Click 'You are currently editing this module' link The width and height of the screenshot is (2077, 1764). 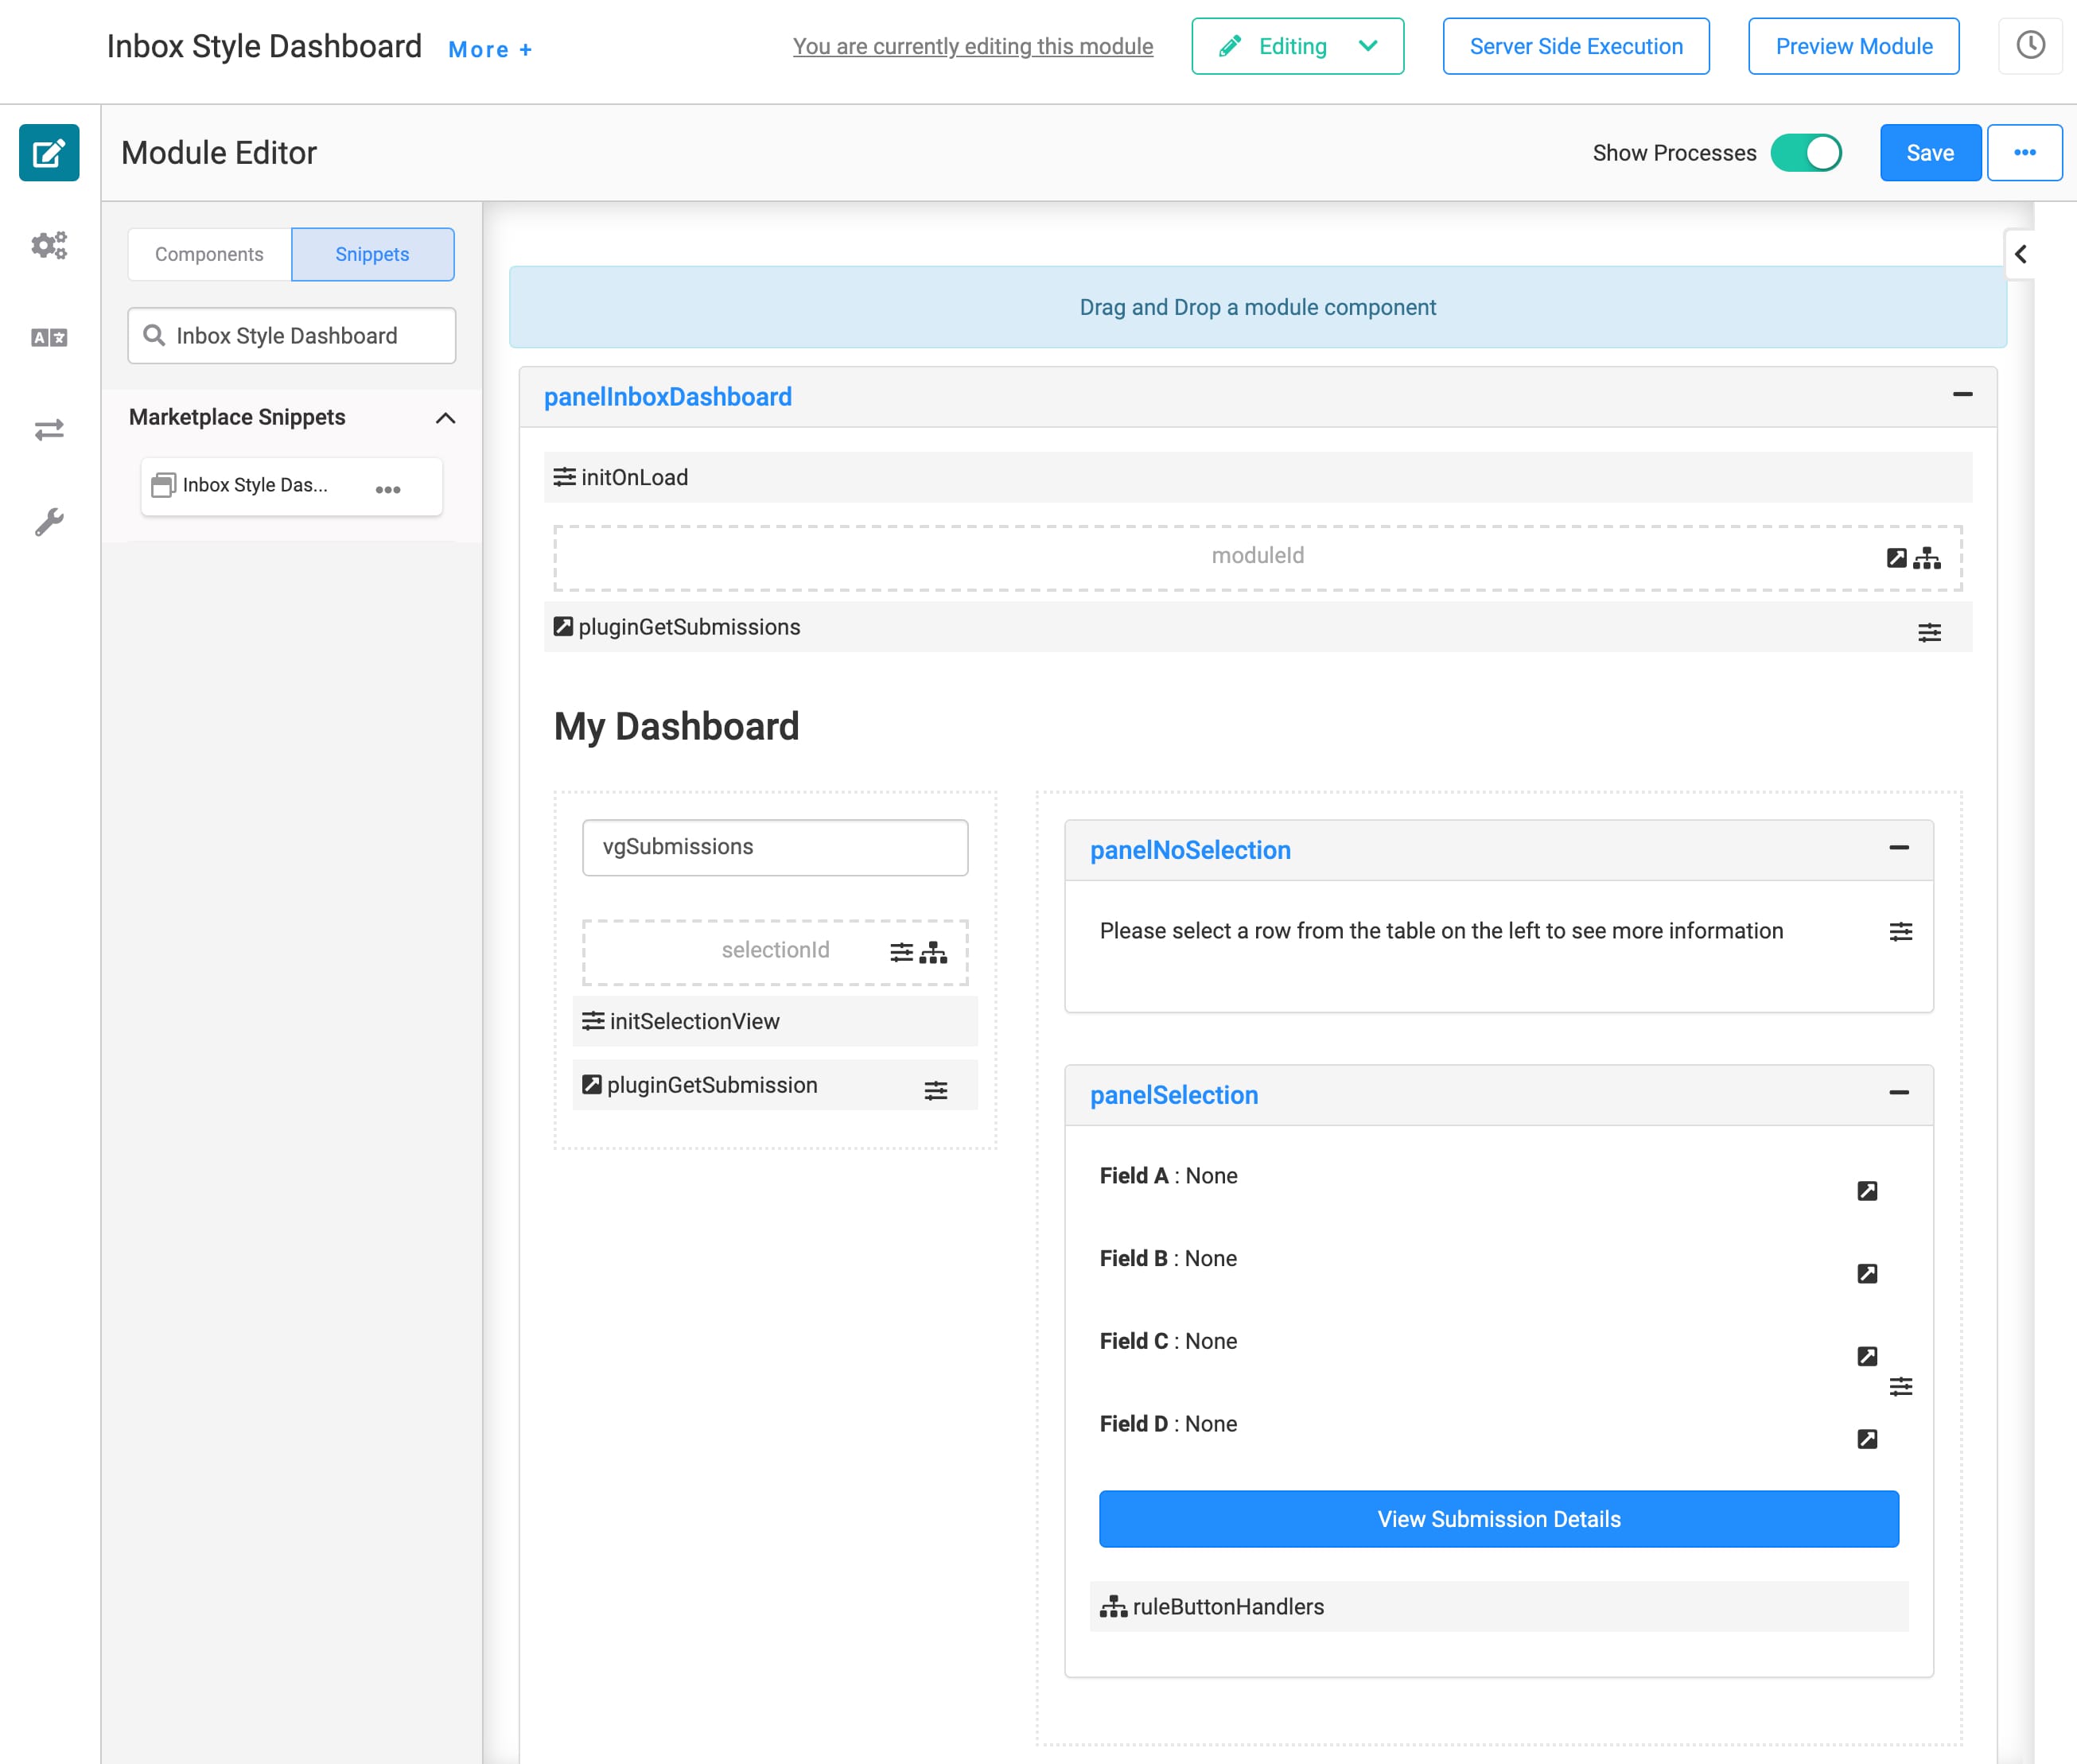coord(972,46)
